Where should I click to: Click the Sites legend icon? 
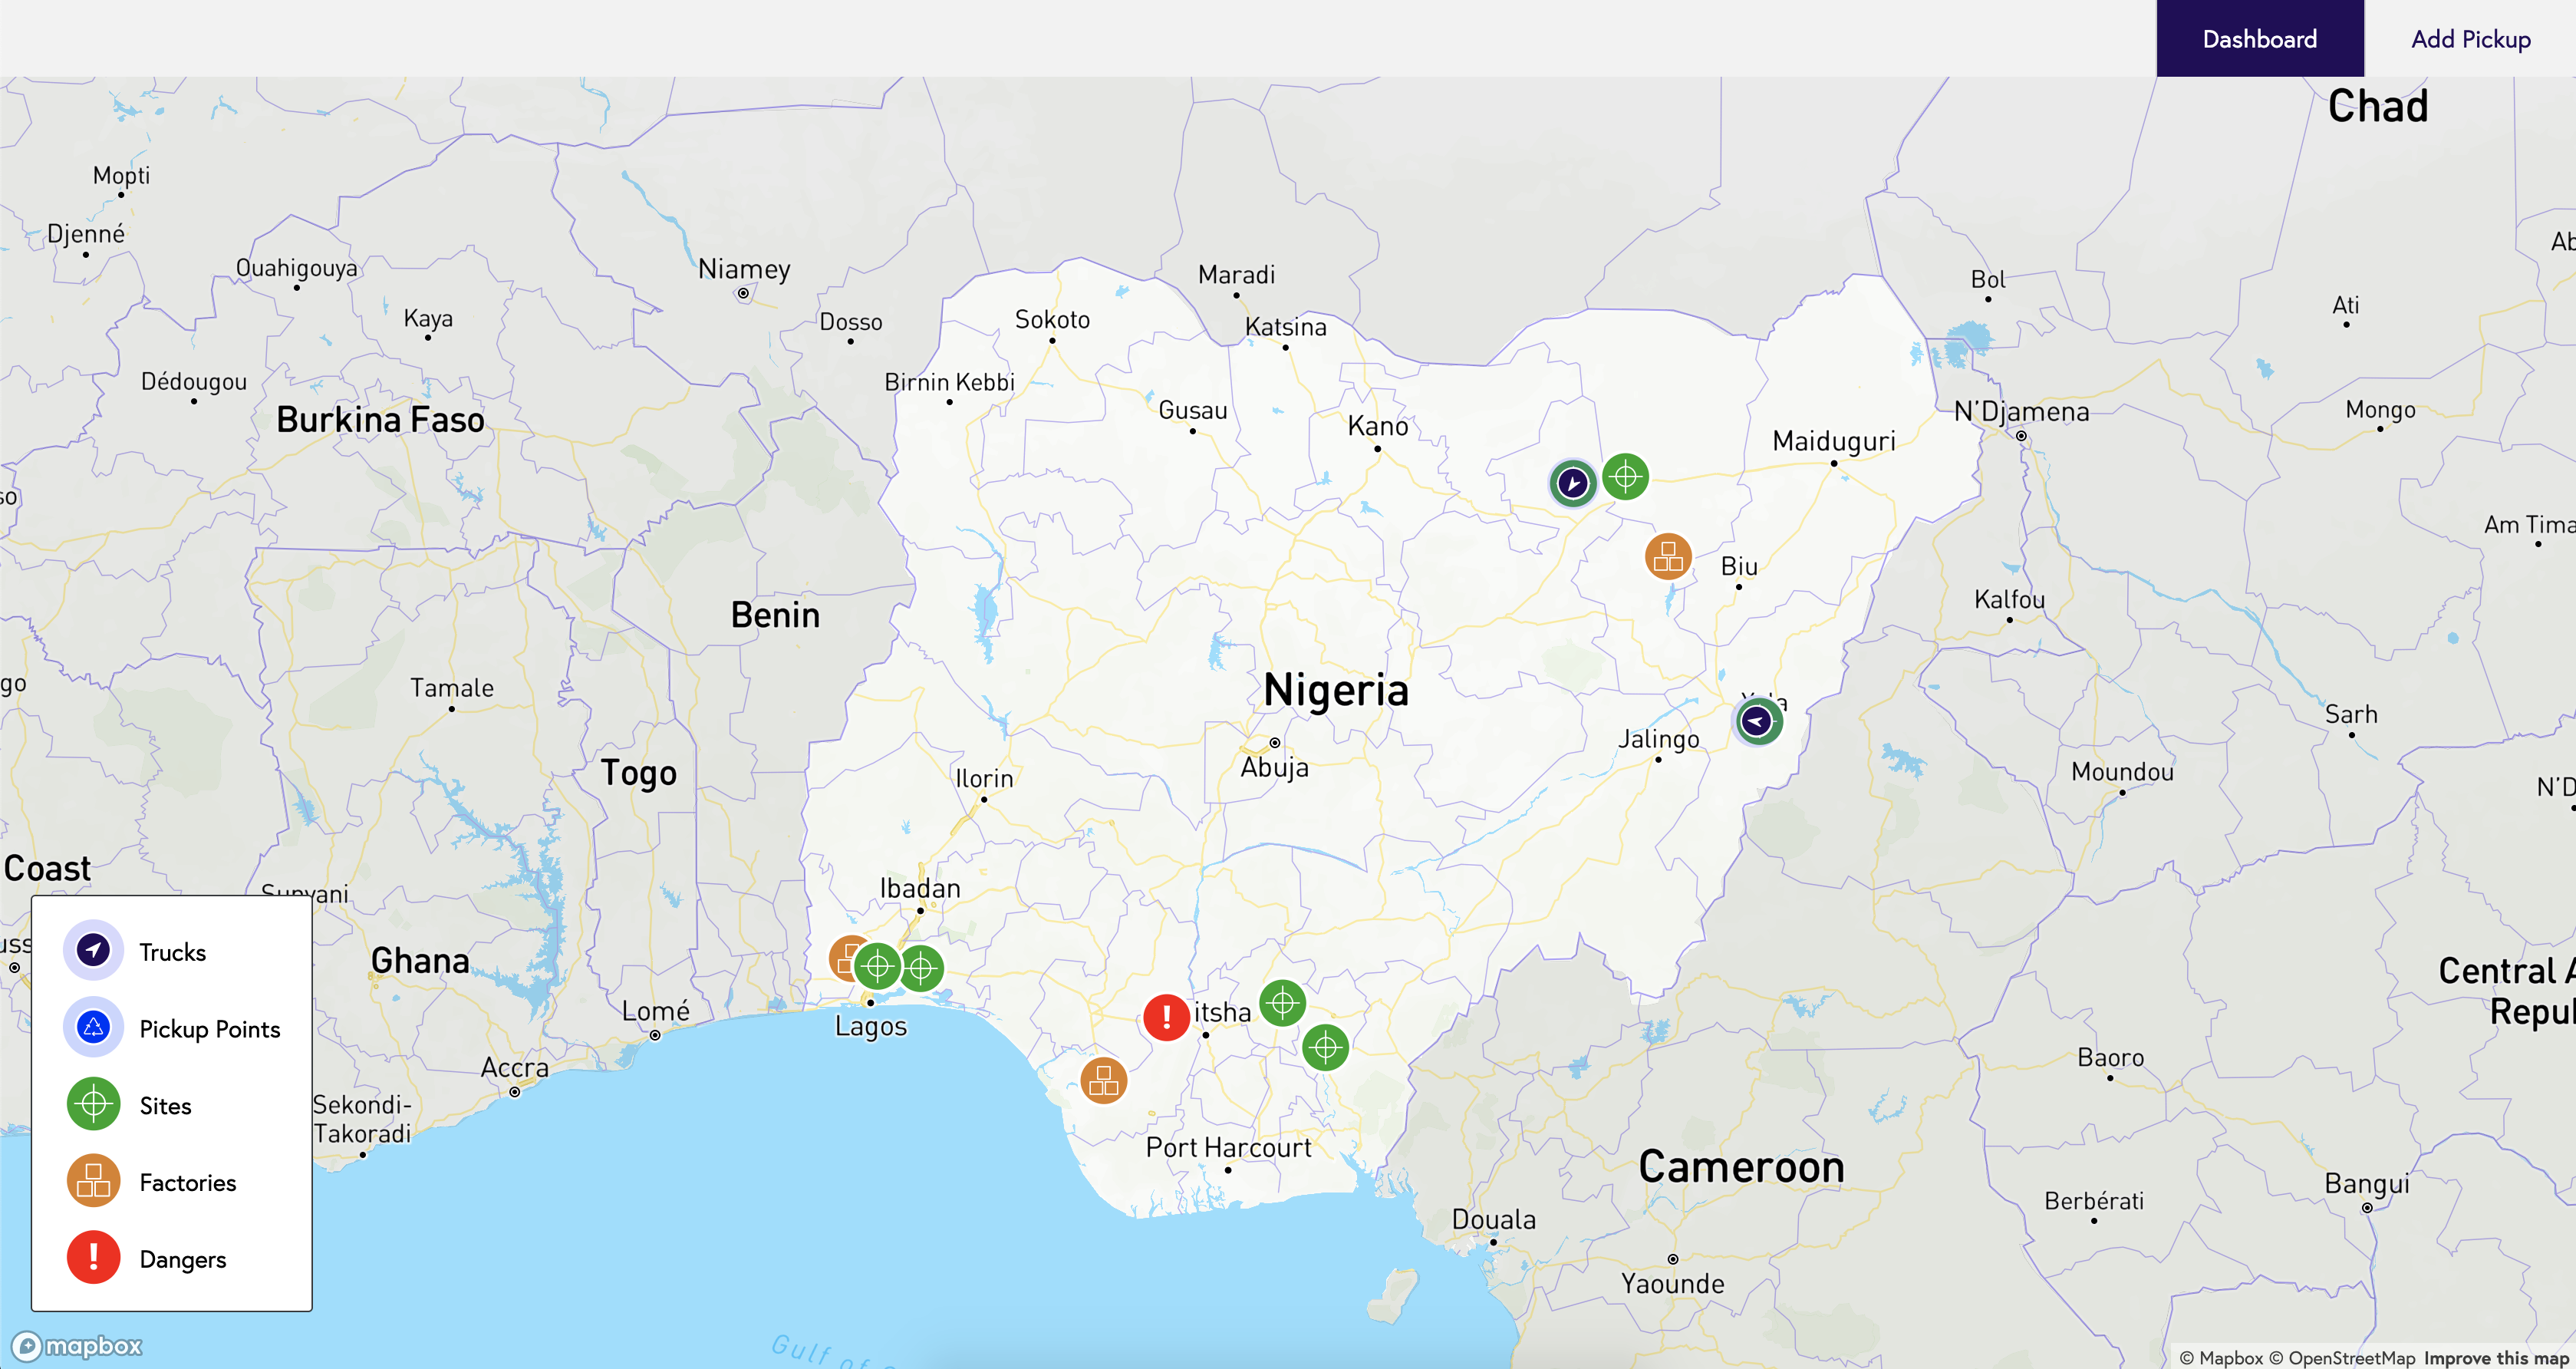[93, 1103]
